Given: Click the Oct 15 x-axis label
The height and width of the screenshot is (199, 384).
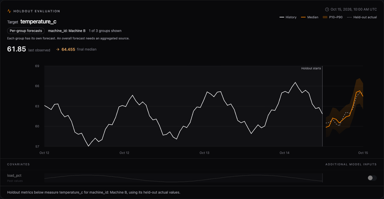Looking at the screenshot, I should [x=363, y=153].
